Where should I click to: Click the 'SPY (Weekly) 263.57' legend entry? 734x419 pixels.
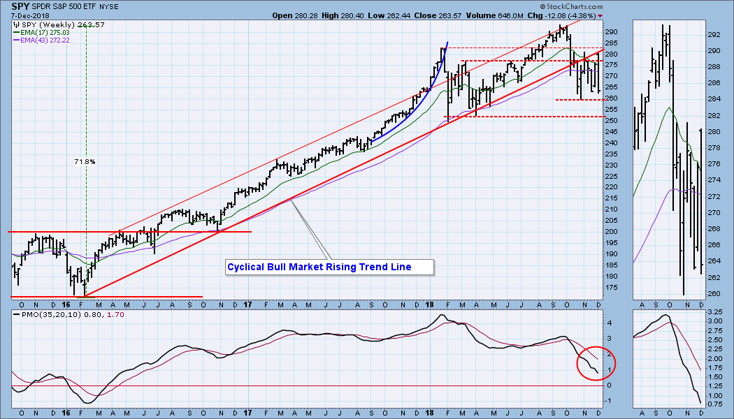point(63,24)
